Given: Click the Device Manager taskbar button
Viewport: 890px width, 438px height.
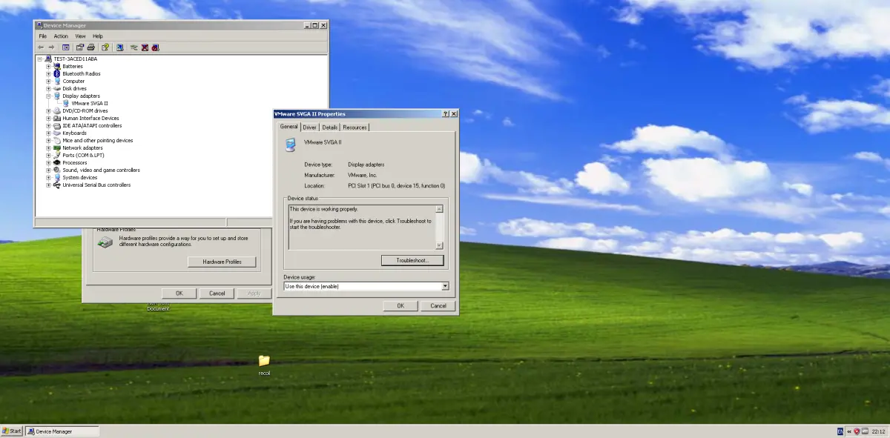Looking at the screenshot, I should click(62, 431).
